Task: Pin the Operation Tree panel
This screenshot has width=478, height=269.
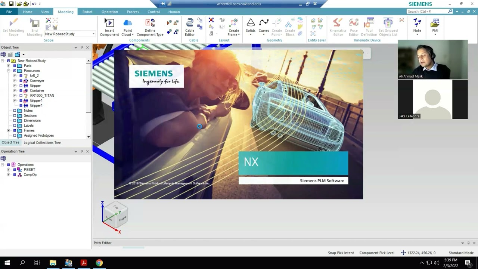Action: point(81,151)
